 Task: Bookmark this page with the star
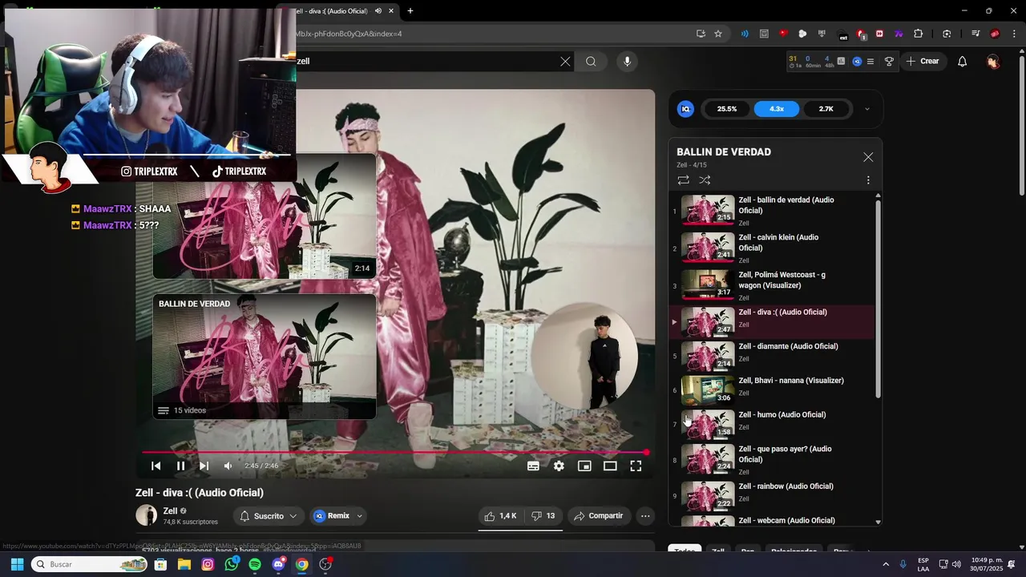tap(718, 34)
